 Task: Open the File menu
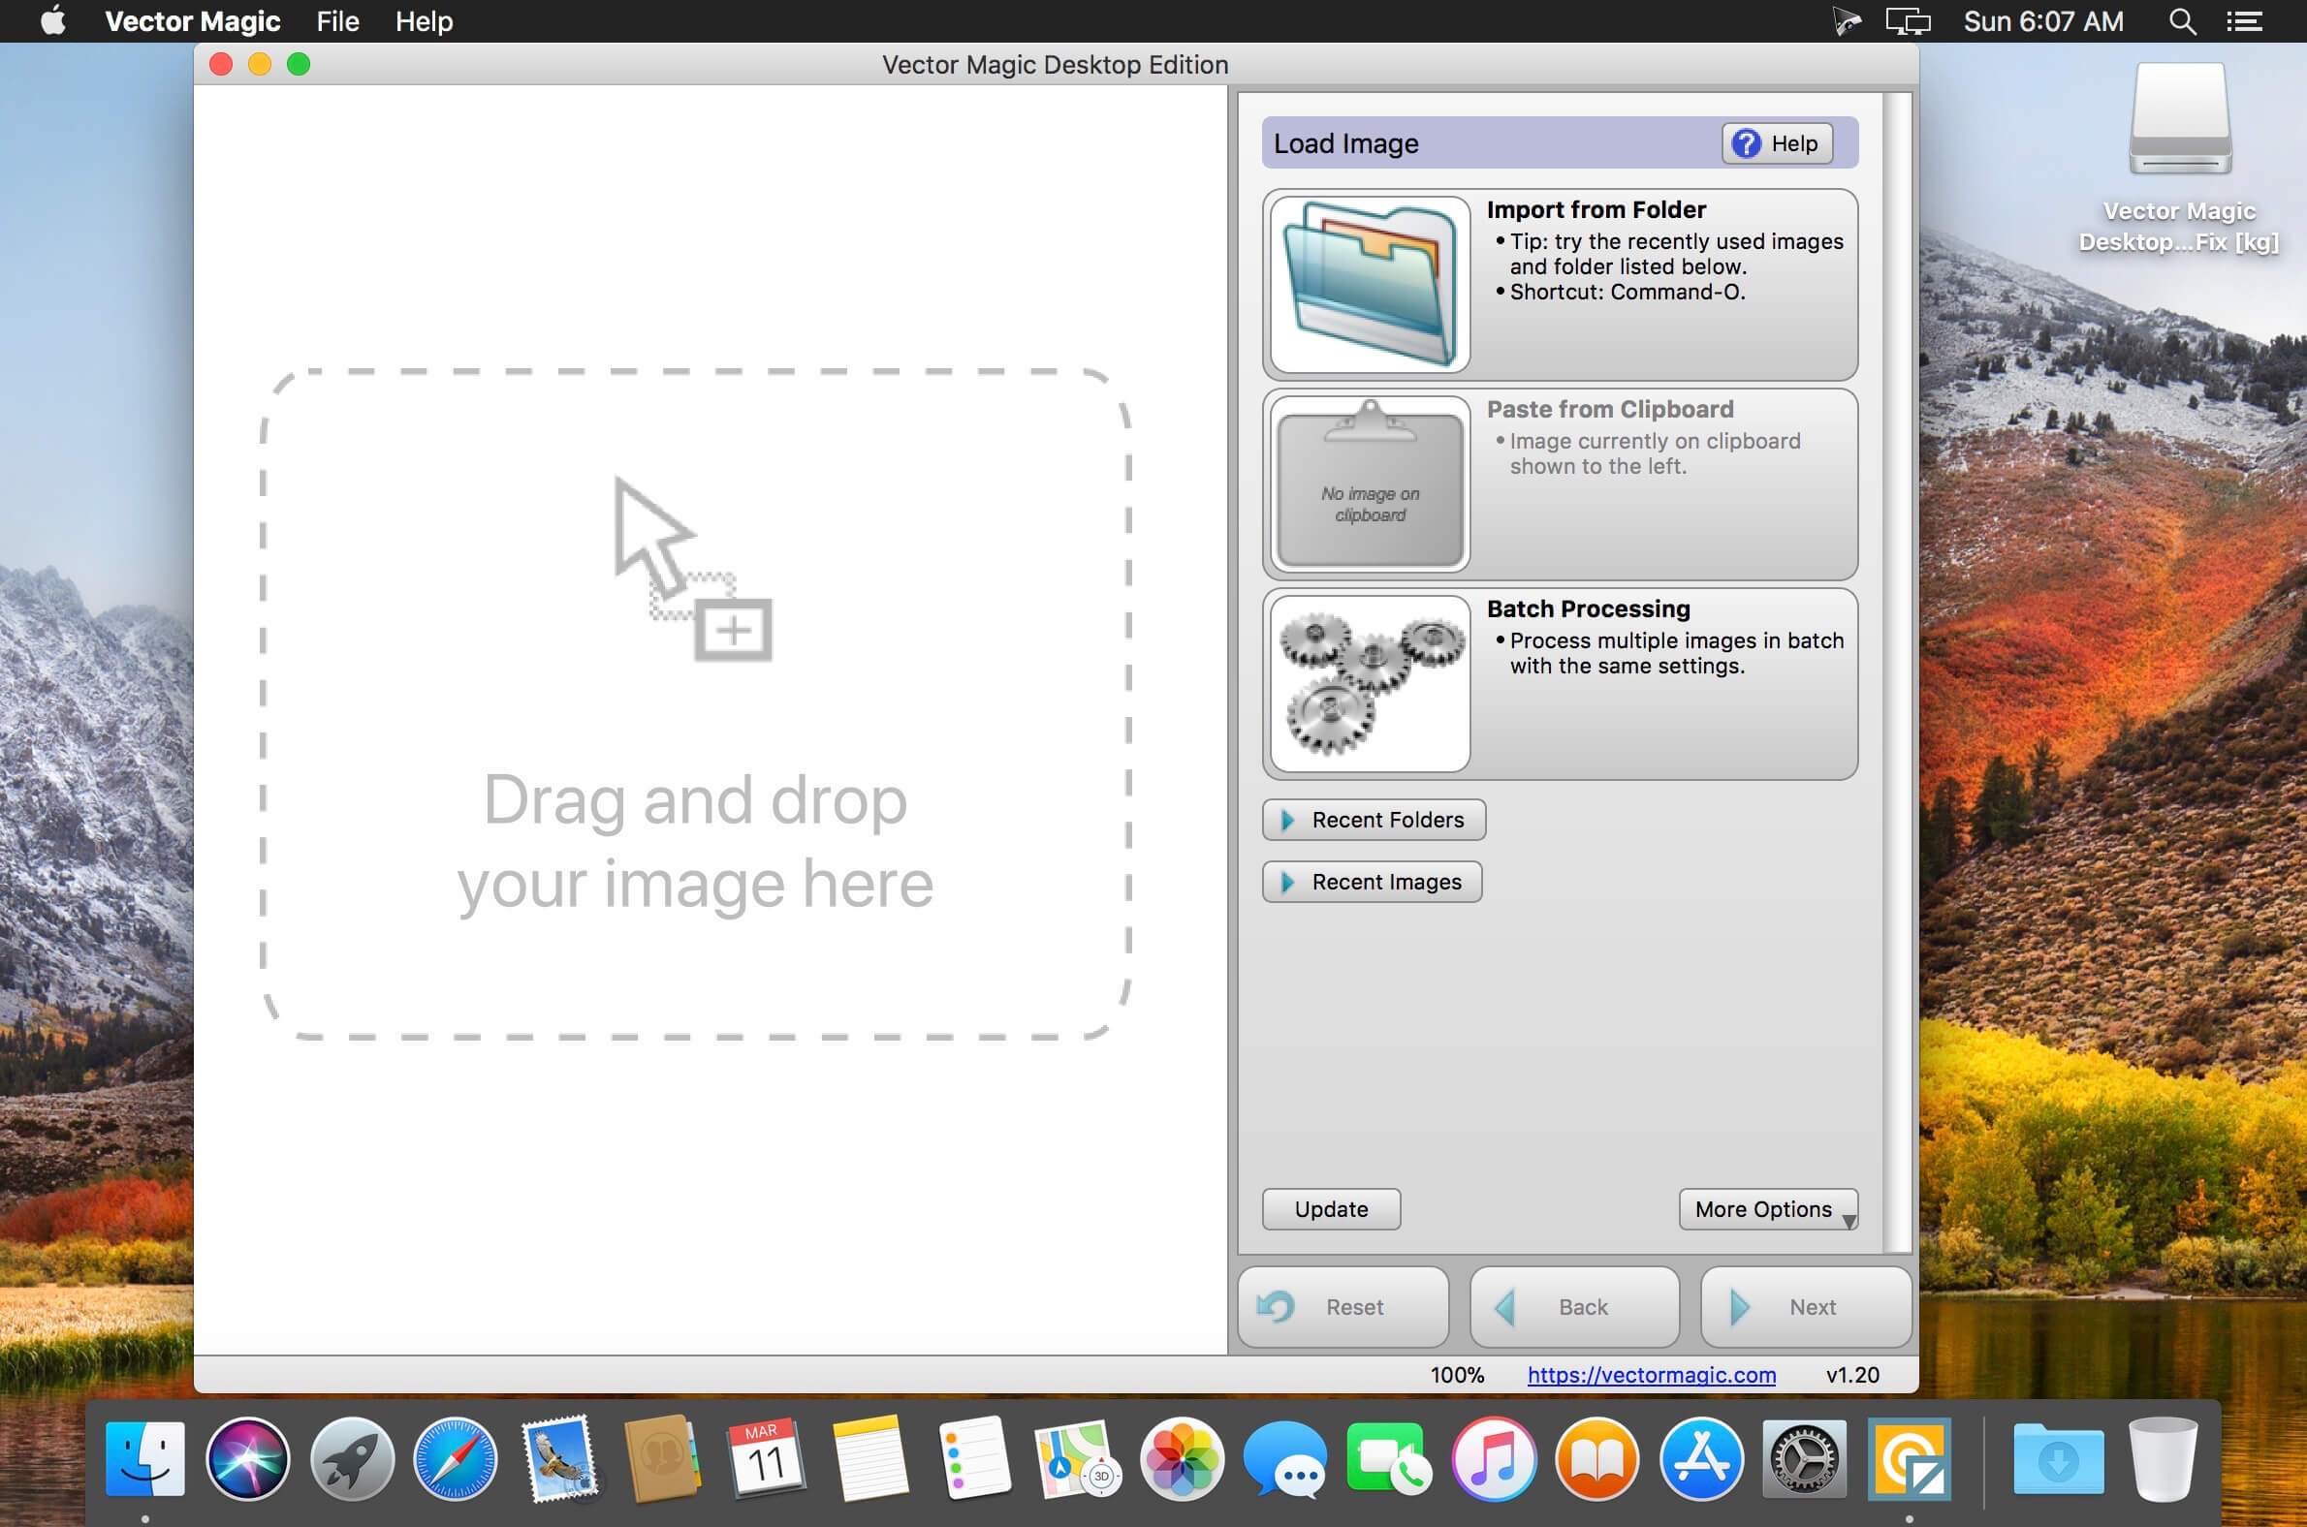tap(335, 20)
